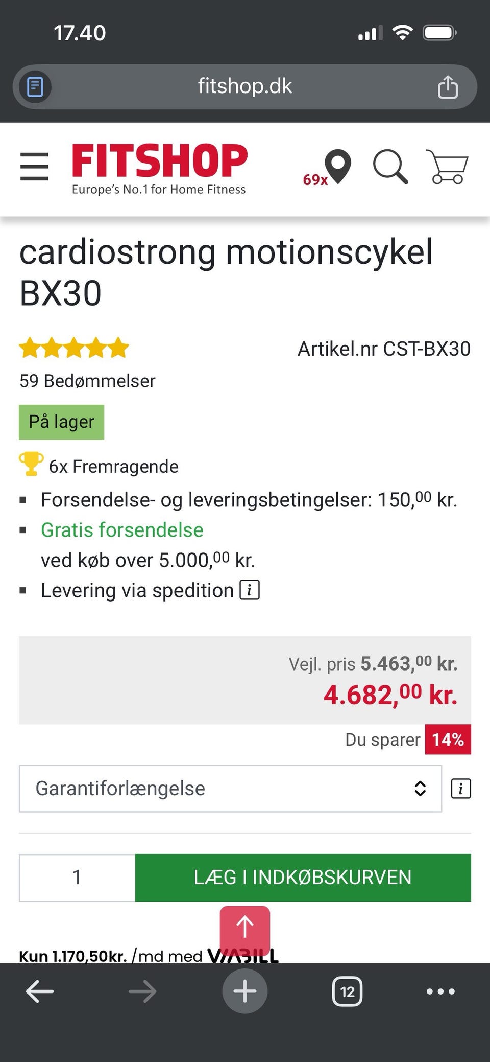The height and width of the screenshot is (1062, 490).
Task: Go back with the browser back arrow
Action: [40, 991]
